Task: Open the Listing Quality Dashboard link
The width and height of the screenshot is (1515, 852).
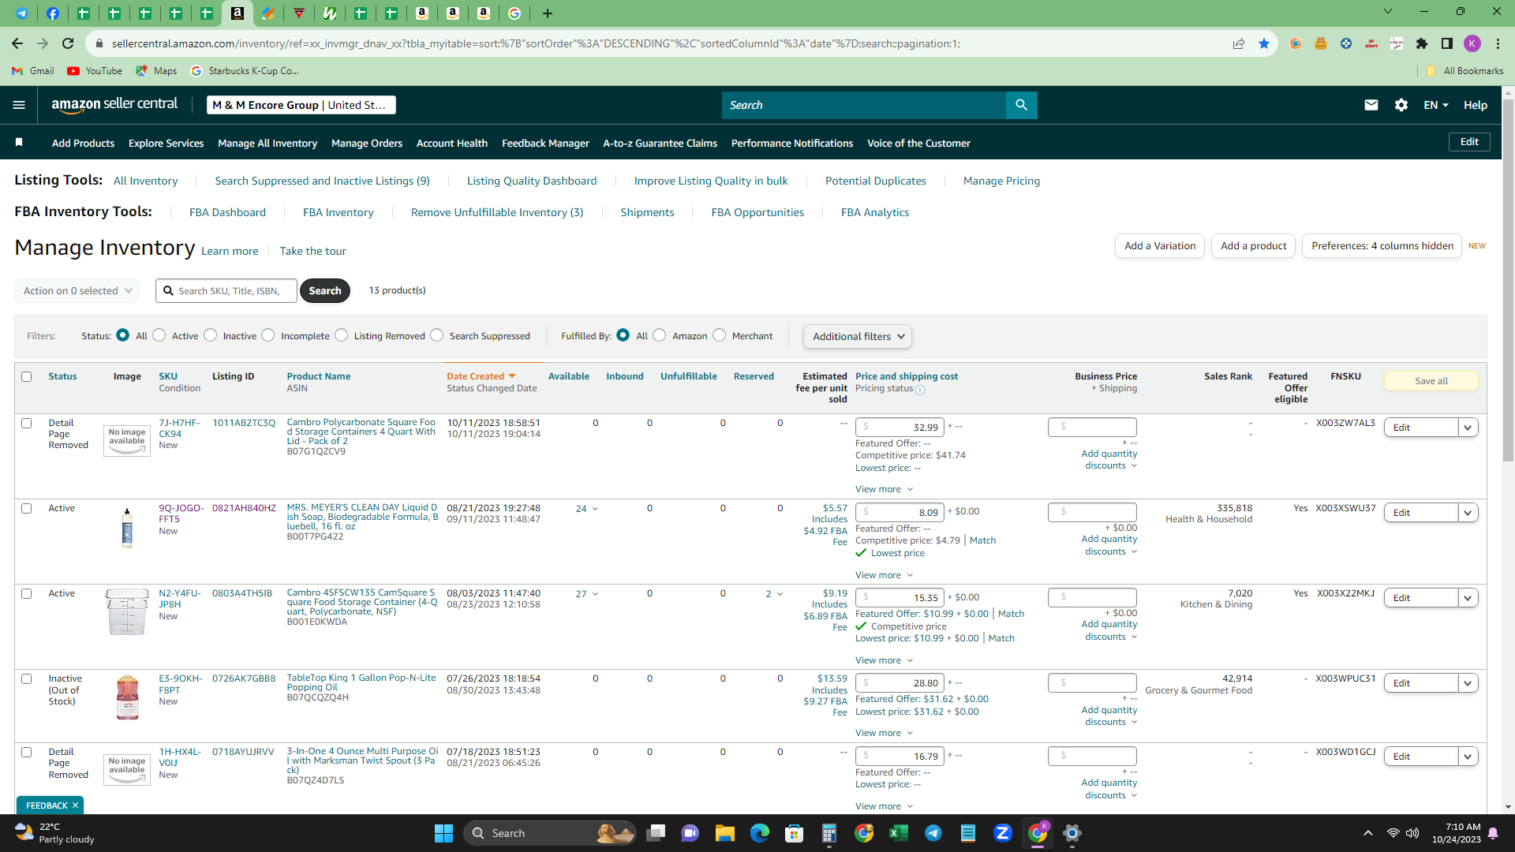Action: pyautogui.click(x=532, y=181)
